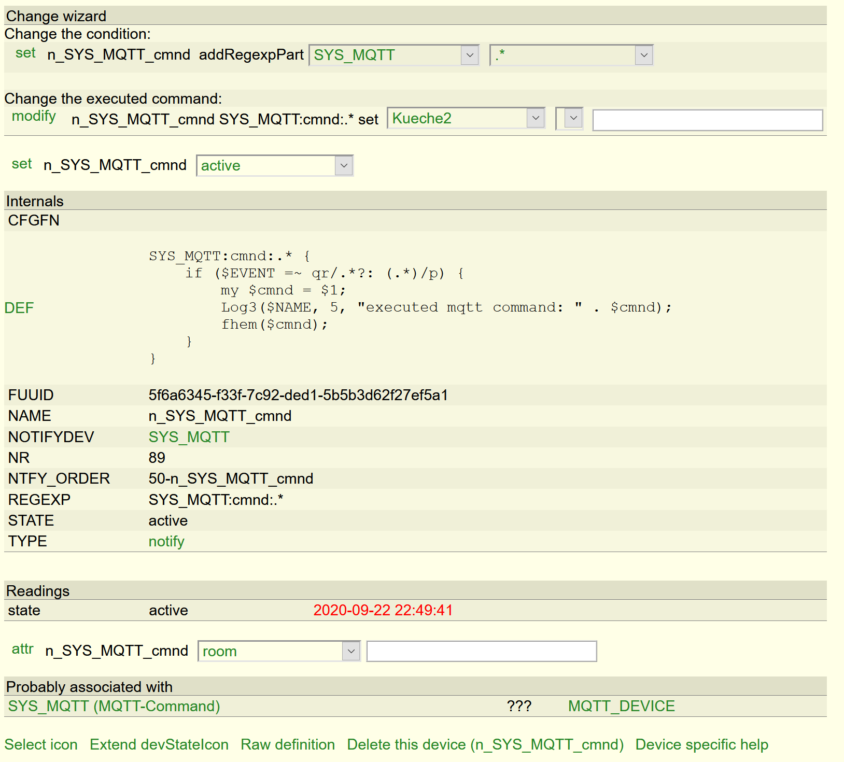Viewport: 844px width, 762px height.
Task: Expand the small empty command dropdown
Action: 570,119
